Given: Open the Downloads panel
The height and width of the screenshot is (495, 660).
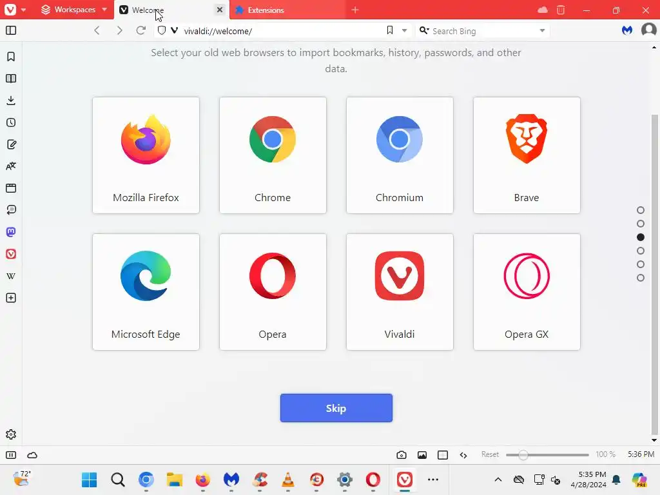Looking at the screenshot, I should 11,101.
